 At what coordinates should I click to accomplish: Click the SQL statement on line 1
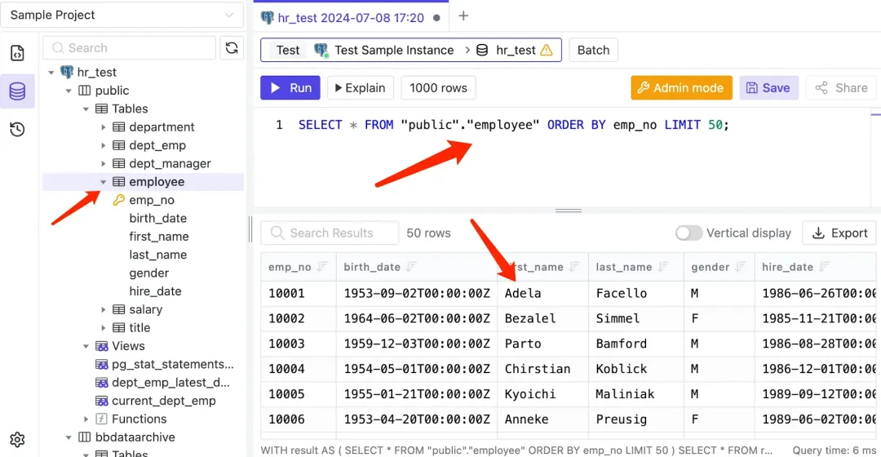(514, 125)
